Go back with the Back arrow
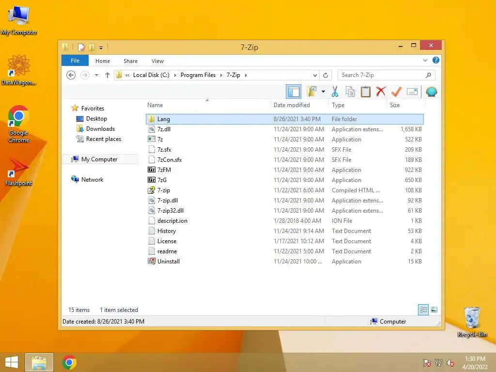 pos(71,75)
